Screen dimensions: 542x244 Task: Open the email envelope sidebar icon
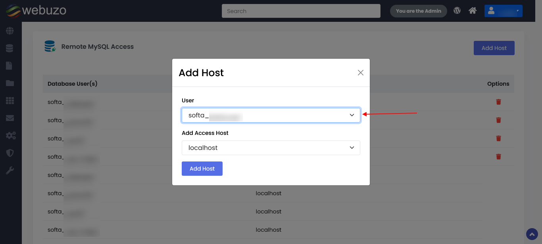coord(10,118)
